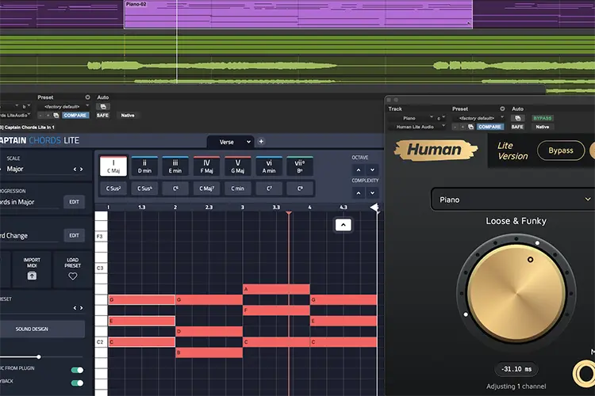The width and height of the screenshot is (595, 396).
Task: Select the iii E min chord
Action: tap(175, 166)
